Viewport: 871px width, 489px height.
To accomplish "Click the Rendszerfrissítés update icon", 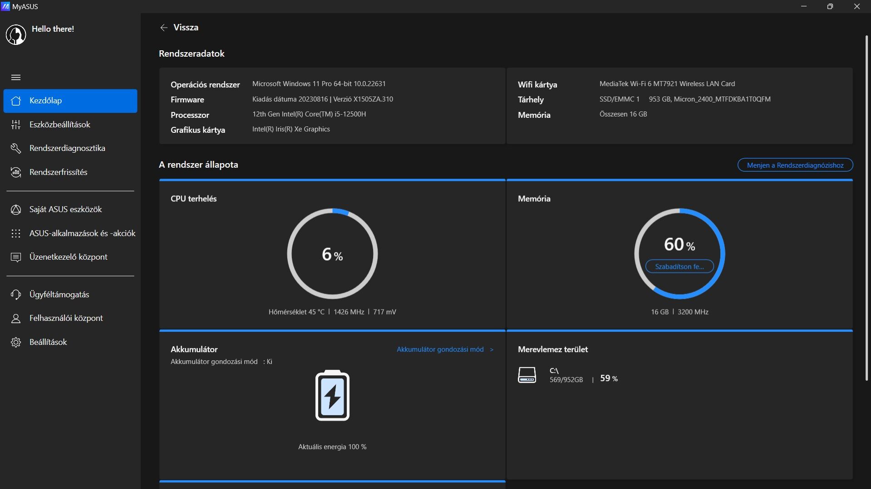I will (16, 172).
